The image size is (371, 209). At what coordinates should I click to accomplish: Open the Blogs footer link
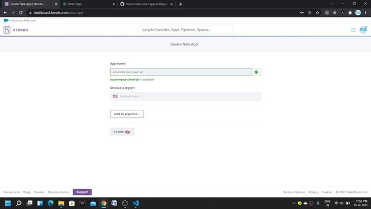coord(27,192)
